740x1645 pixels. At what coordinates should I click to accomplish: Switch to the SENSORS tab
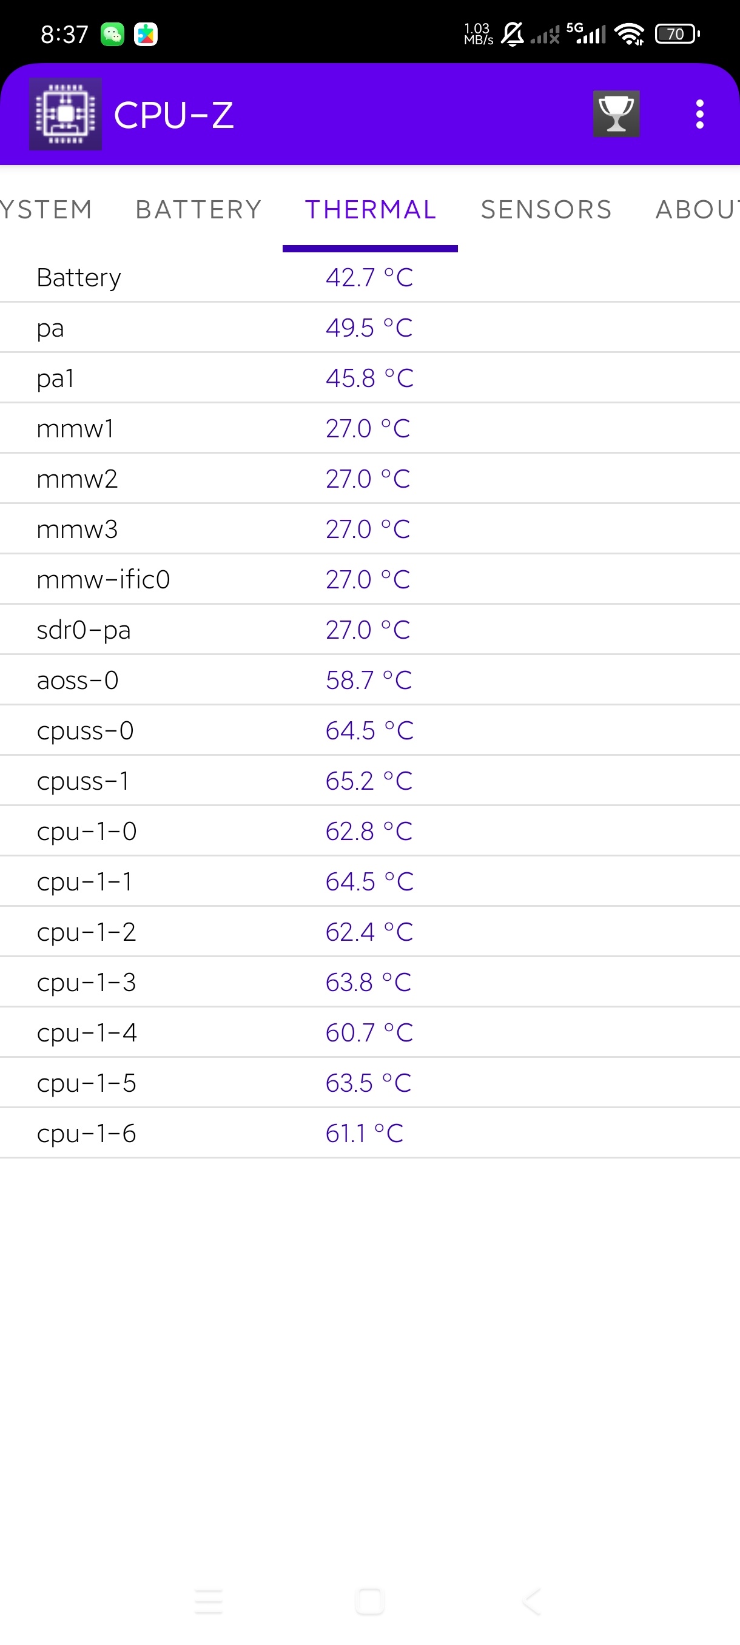coord(547,209)
